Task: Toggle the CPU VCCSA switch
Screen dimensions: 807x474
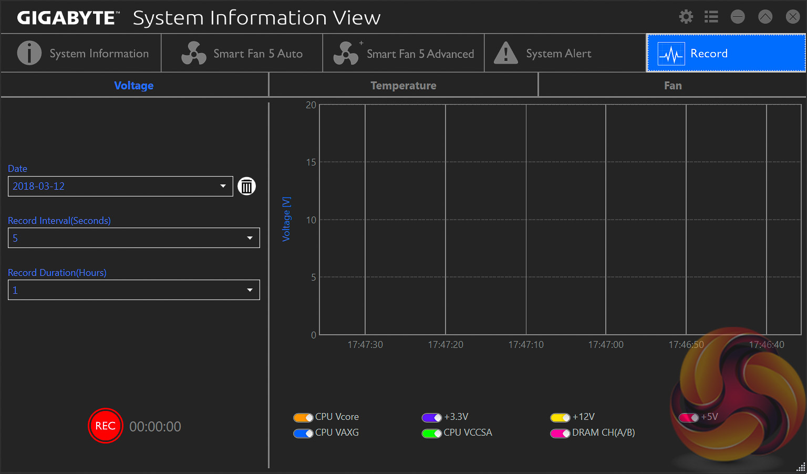Action: pyautogui.click(x=431, y=434)
